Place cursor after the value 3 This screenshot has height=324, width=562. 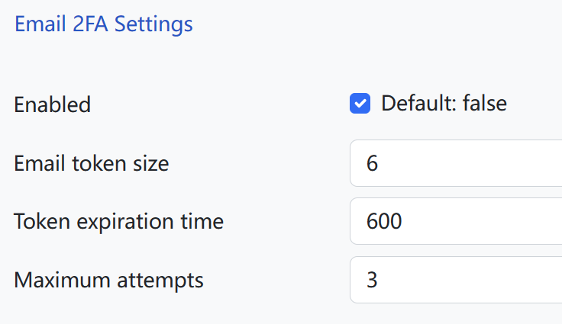pos(380,280)
